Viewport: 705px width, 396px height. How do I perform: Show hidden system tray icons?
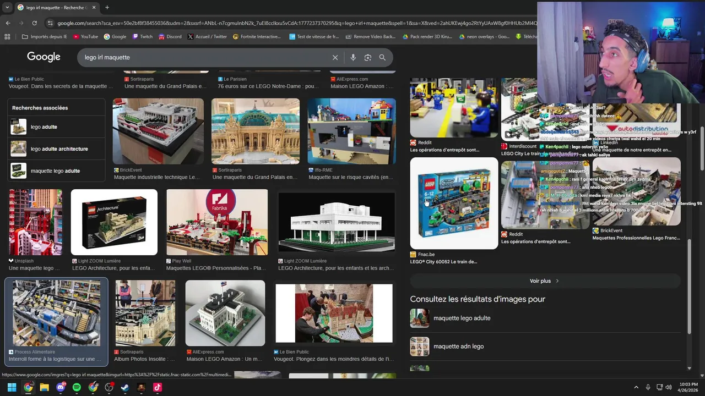click(x=636, y=387)
